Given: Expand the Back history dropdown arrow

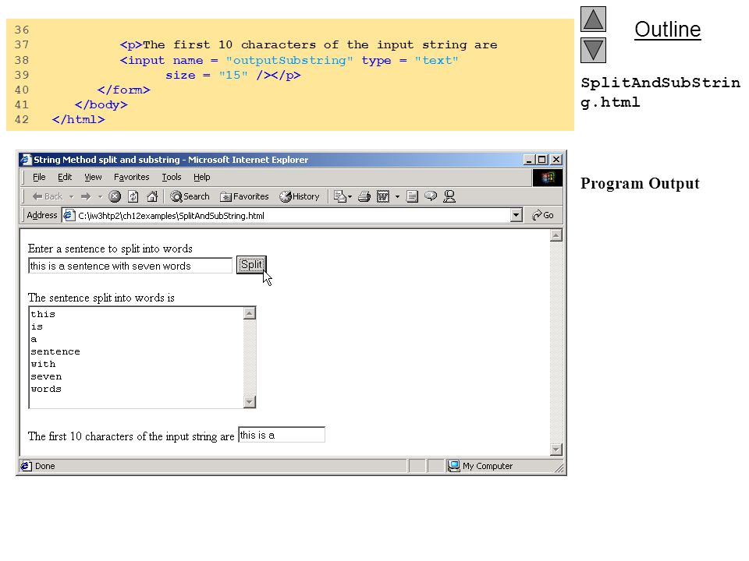Looking at the screenshot, I should (x=71, y=196).
